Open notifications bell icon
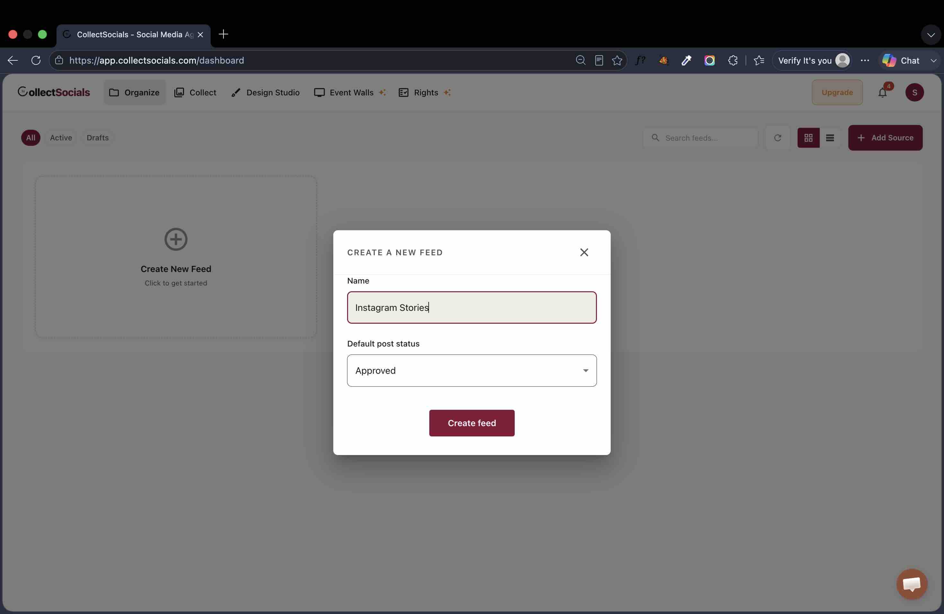The width and height of the screenshot is (944, 614). 882,92
